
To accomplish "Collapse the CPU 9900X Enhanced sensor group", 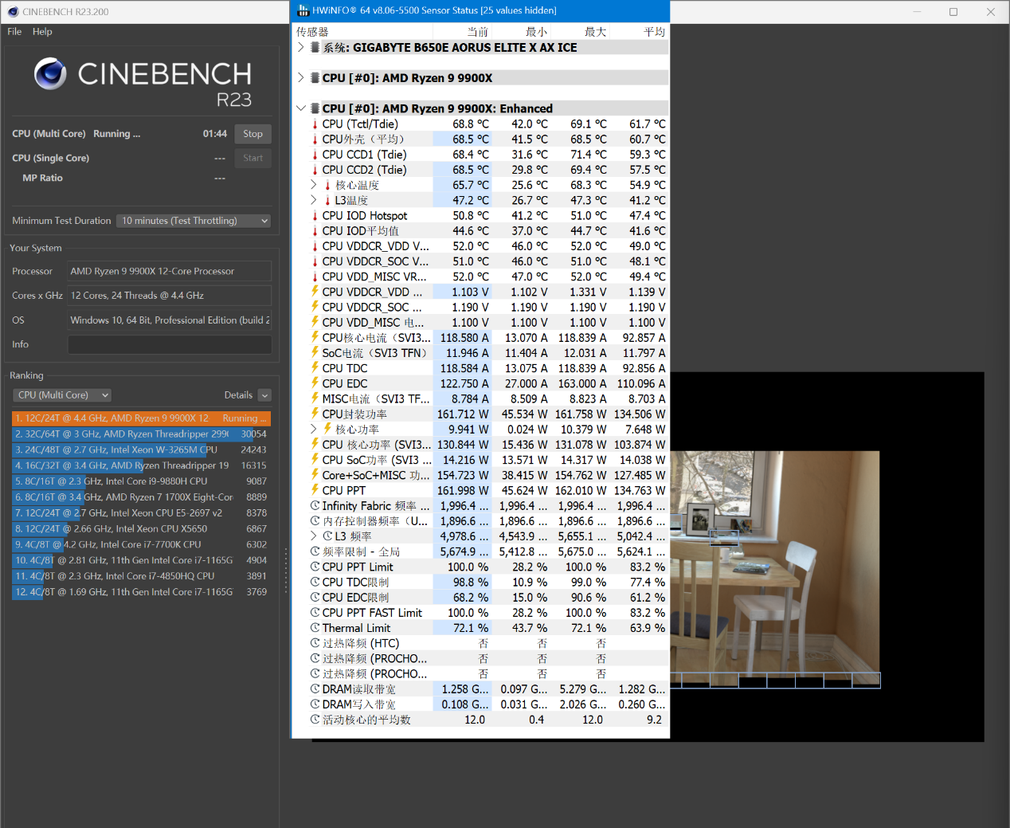I will (301, 108).
